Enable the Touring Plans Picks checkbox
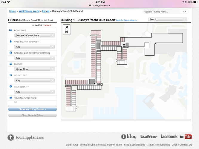199x149 pixels. 16,102
